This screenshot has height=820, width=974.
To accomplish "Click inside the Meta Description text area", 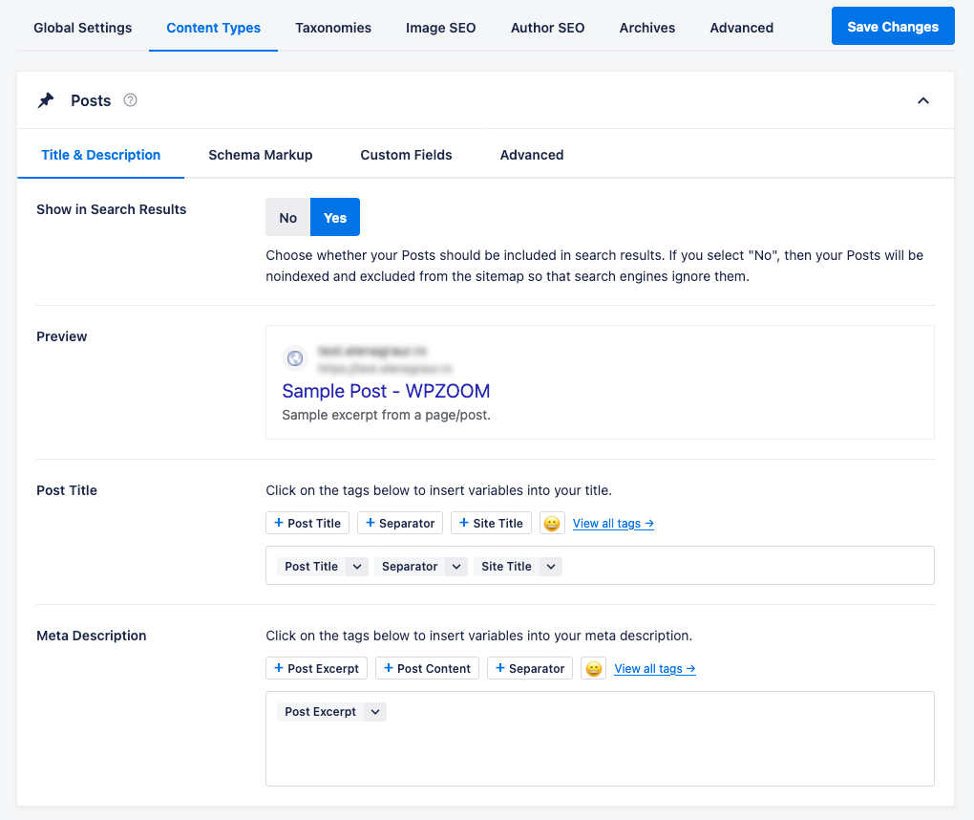I will [x=600, y=739].
